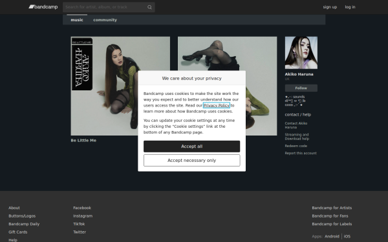Screen dimensions: 388x242
Task: Accept all cookies
Action: (x=192, y=146)
